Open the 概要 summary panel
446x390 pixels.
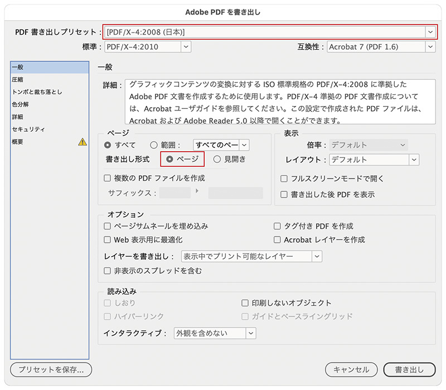[50, 142]
